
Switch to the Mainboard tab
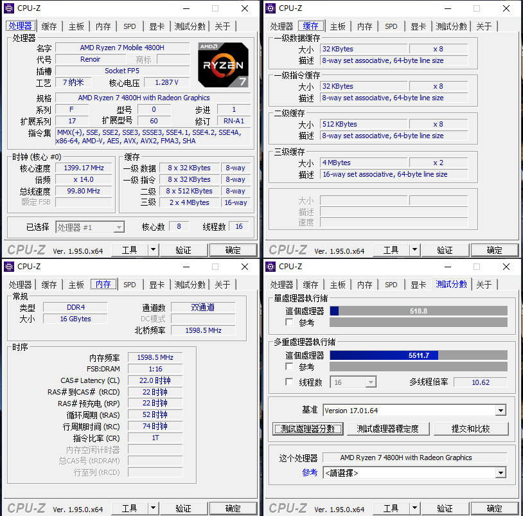tap(76, 26)
